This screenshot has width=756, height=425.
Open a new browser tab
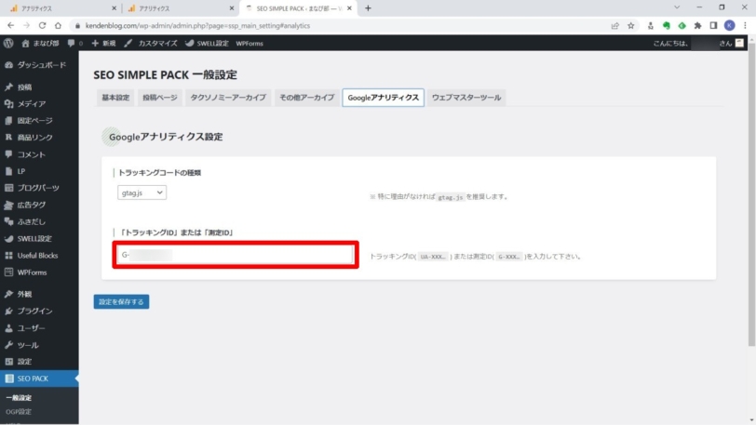[x=368, y=8]
